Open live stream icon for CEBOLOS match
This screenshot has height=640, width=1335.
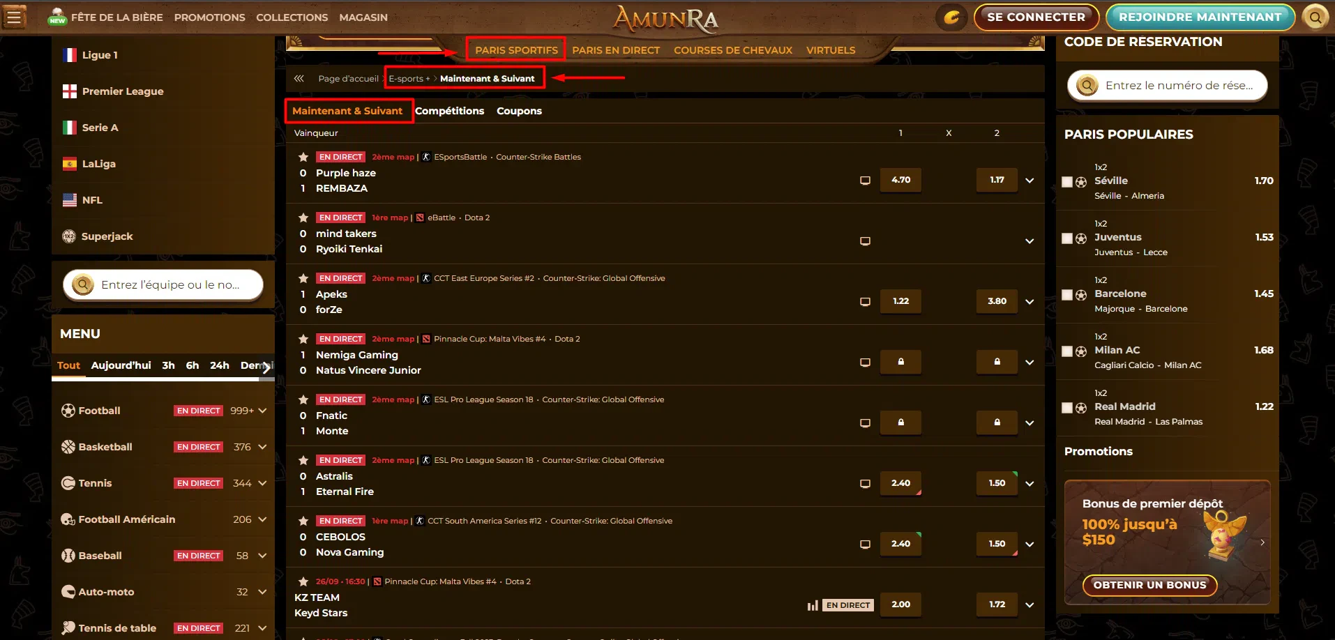(x=865, y=544)
